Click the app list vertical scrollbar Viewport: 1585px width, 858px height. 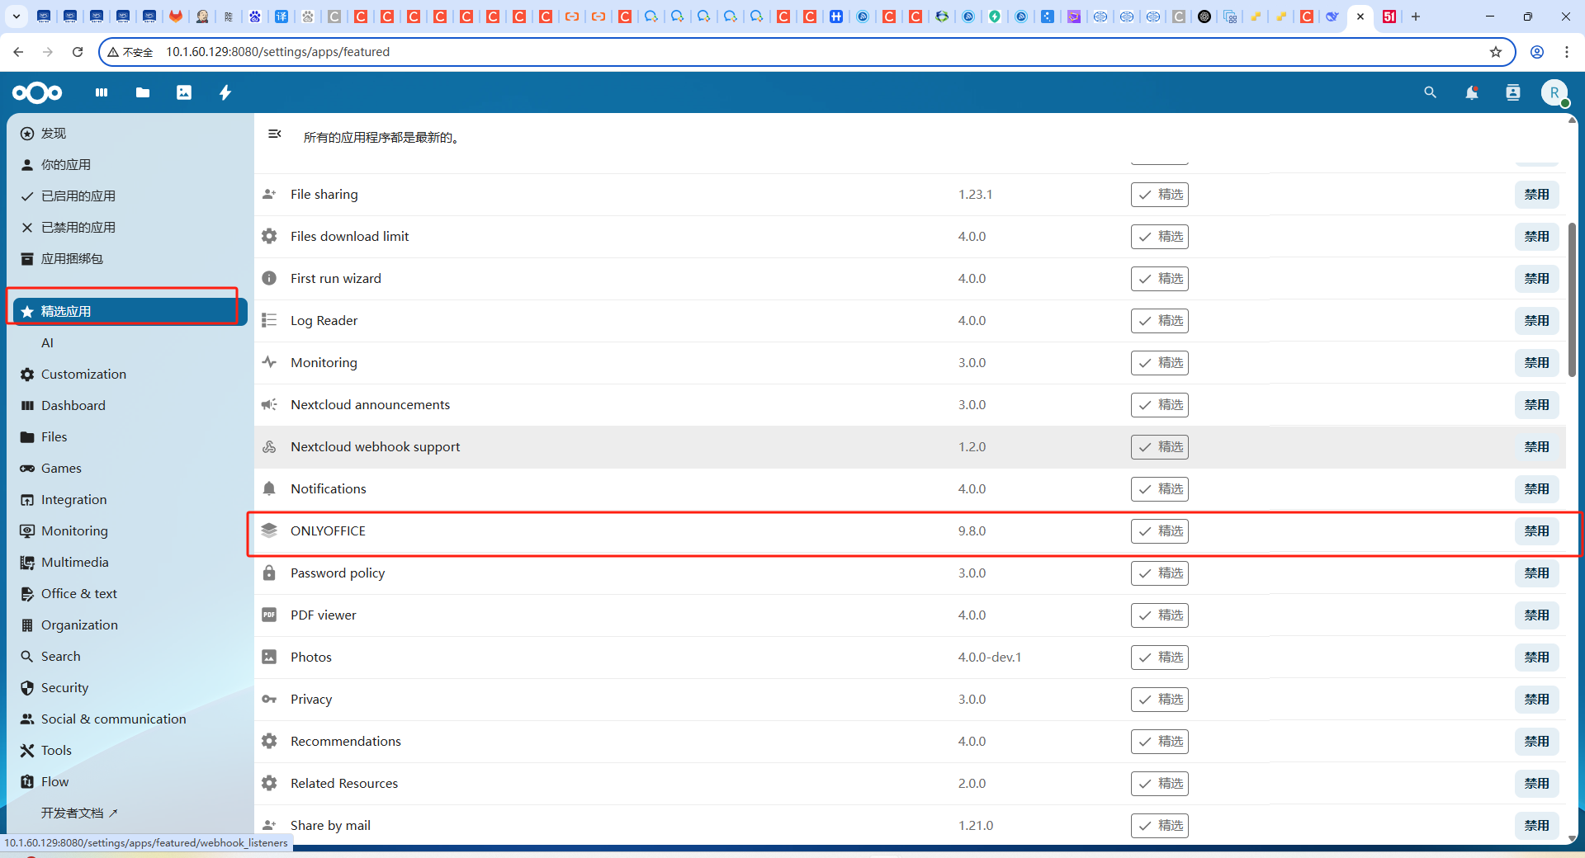pos(1572,299)
